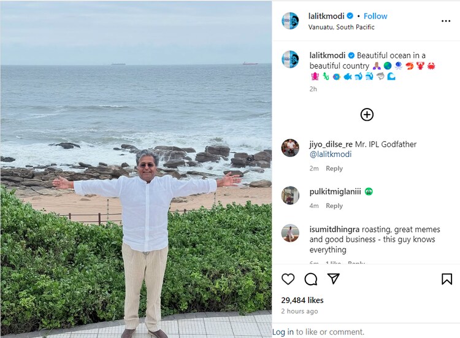
Task: Reply to pulkitmiglaniii's comment
Action: pos(334,206)
